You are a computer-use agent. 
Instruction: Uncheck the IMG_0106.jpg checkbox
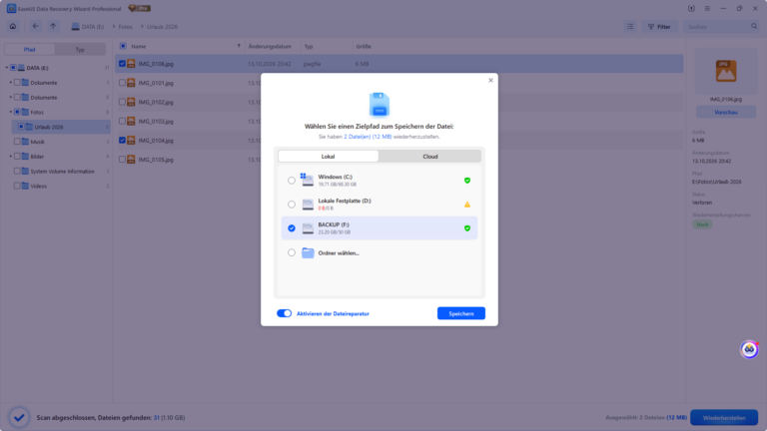(x=122, y=64)
